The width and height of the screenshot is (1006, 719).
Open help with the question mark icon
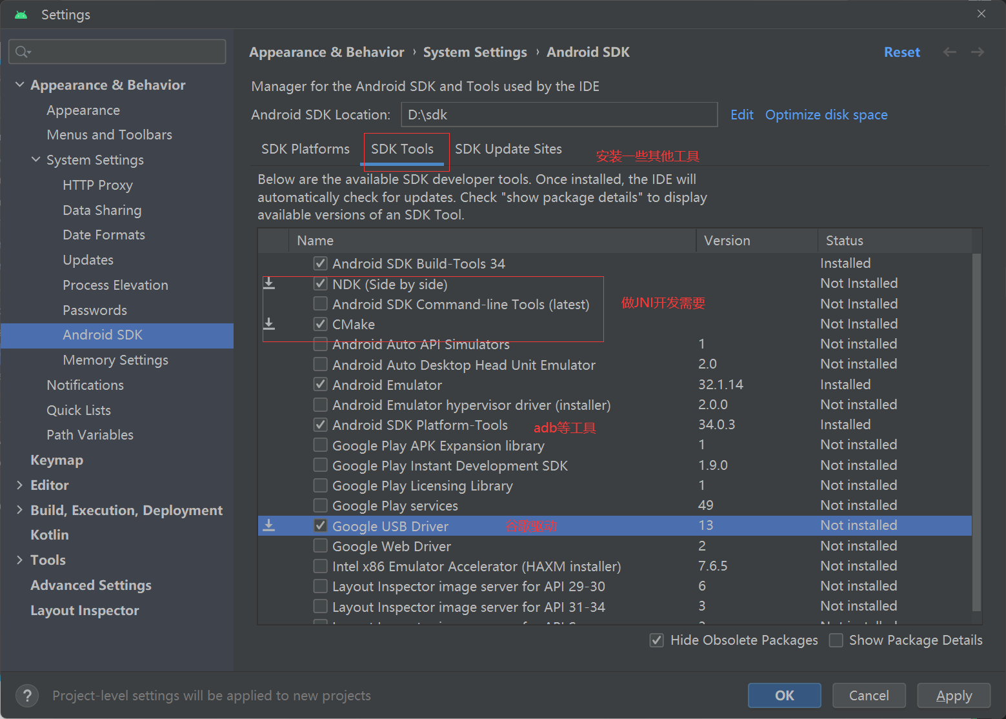click(x=27, y=696)
